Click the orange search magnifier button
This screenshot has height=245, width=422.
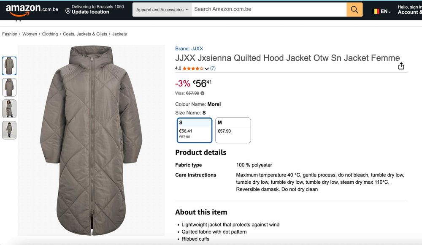pos(354,10)
